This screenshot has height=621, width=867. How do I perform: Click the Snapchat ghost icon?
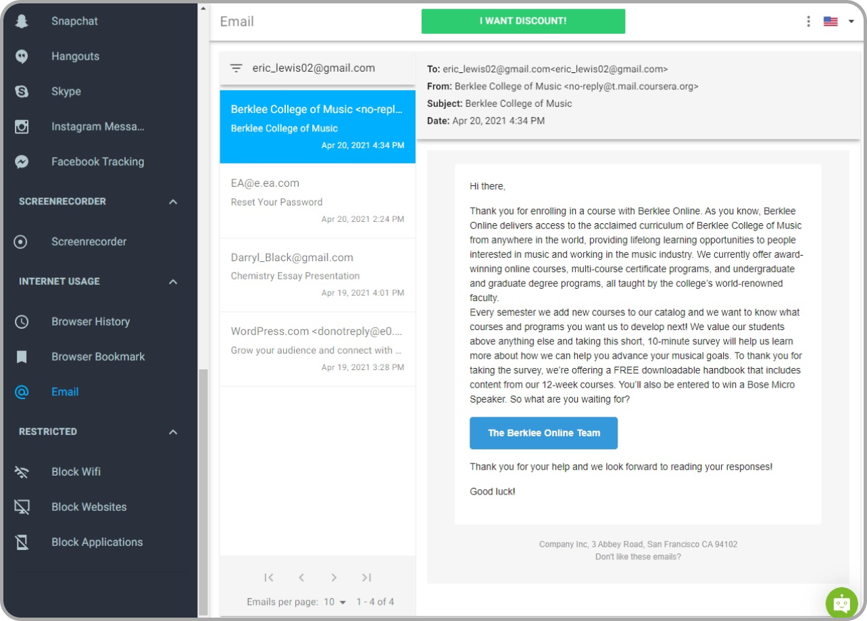tap(22, 21)
